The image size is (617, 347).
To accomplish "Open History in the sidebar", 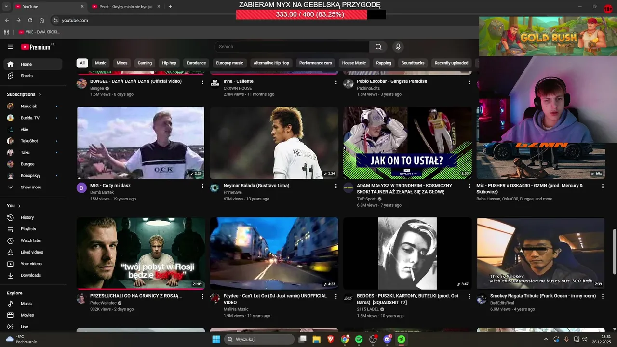I will tap(33, 217).
